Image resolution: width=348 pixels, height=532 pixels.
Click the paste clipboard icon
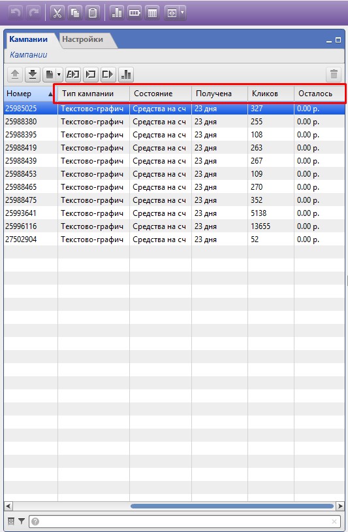tap(93, 13)
